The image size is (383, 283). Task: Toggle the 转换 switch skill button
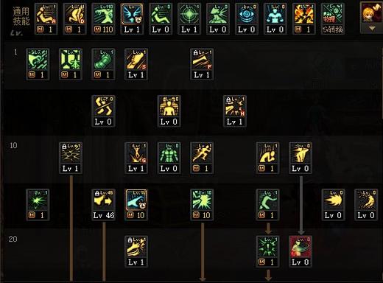click(x=332, y=19)
